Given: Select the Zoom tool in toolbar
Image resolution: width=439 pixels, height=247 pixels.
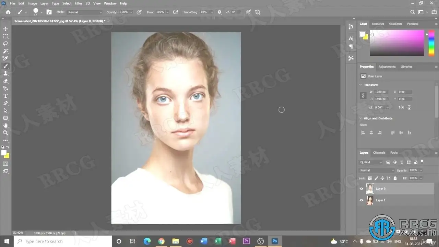Looking at the screenshot, I should (x=5, y=133).
